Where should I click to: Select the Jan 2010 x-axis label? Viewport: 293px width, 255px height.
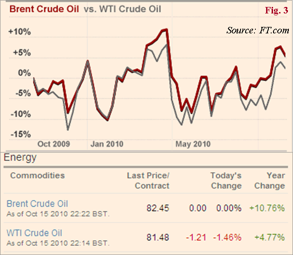106,144
